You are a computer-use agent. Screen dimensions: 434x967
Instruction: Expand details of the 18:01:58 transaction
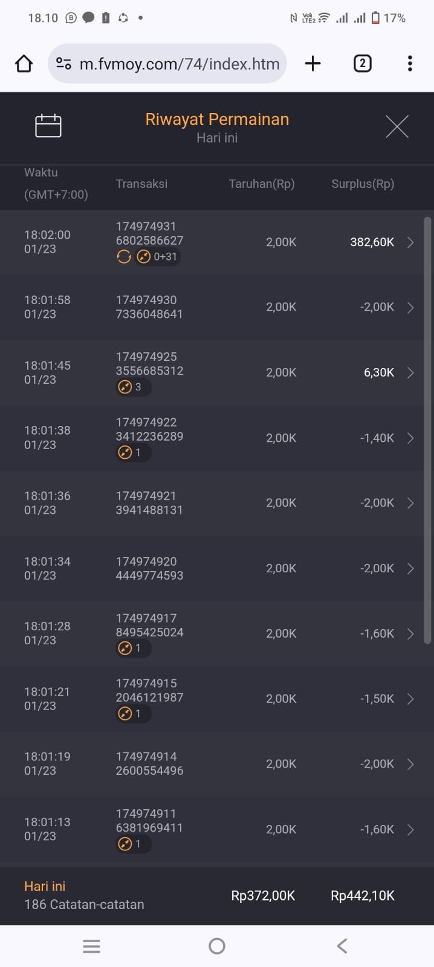point(410,308)
